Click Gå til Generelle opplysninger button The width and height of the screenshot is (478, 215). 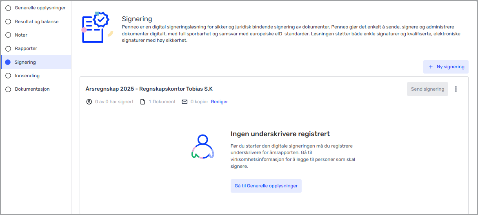pos(266,186)
